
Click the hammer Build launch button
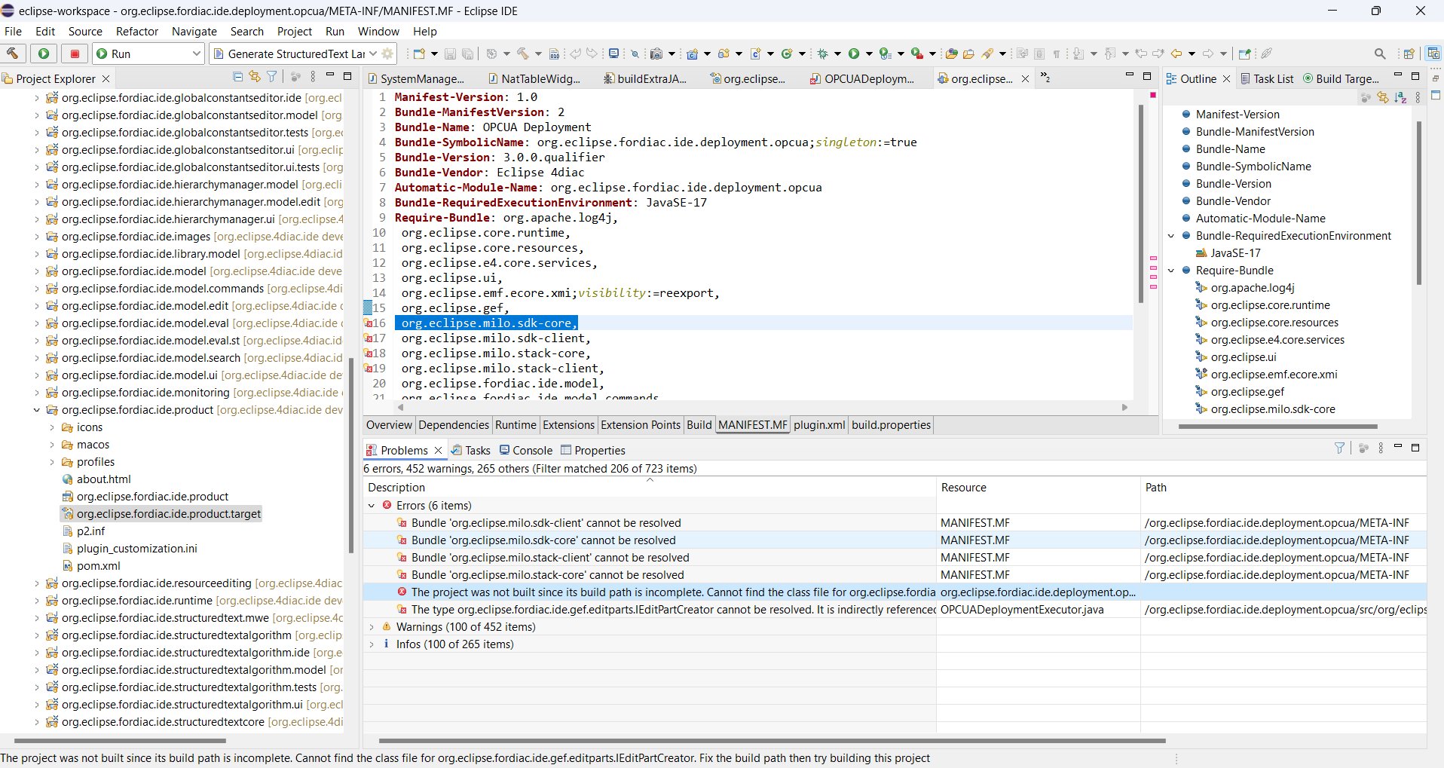pos(13,54)
